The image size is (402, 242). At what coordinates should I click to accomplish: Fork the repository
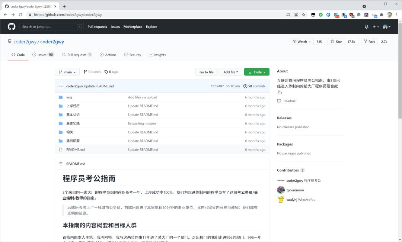point(370,42)
